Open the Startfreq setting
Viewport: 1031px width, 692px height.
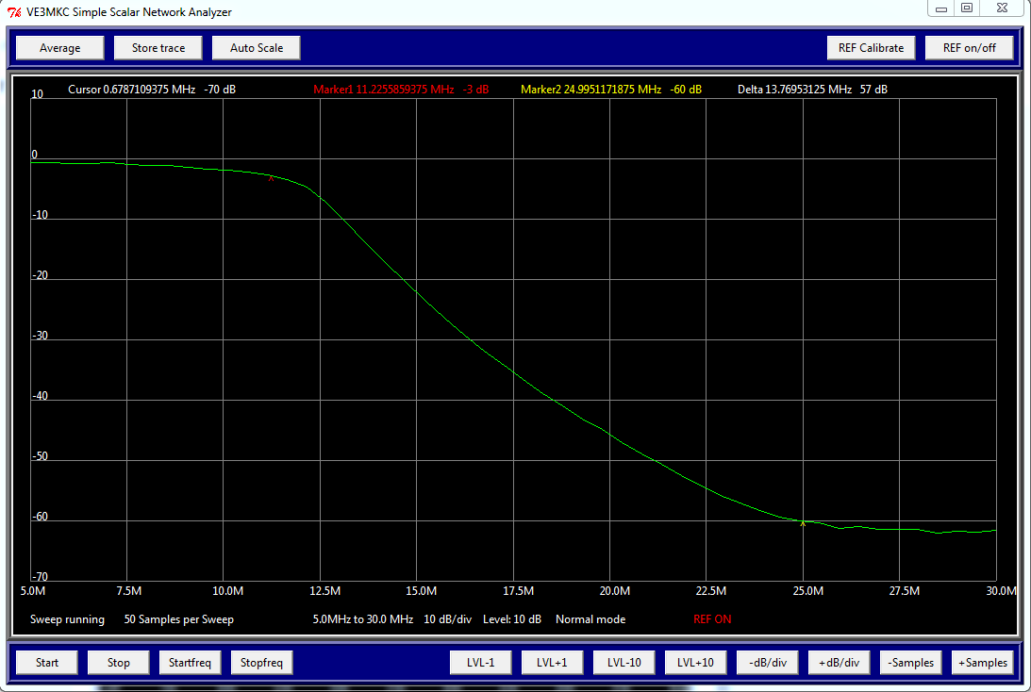tap(190, 662)
